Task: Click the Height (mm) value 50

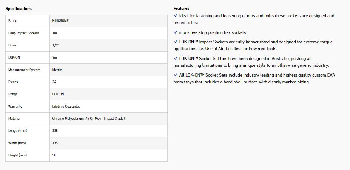Action: click(x=54, y=155)
